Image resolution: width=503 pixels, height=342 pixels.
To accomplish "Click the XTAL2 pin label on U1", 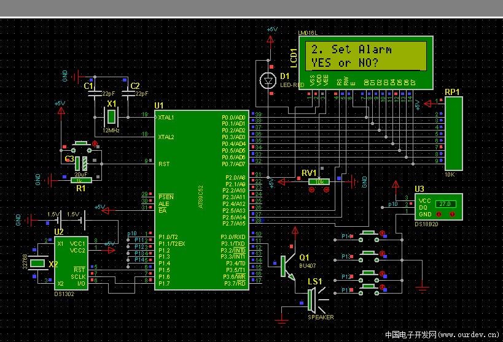I will click(166, 137).
